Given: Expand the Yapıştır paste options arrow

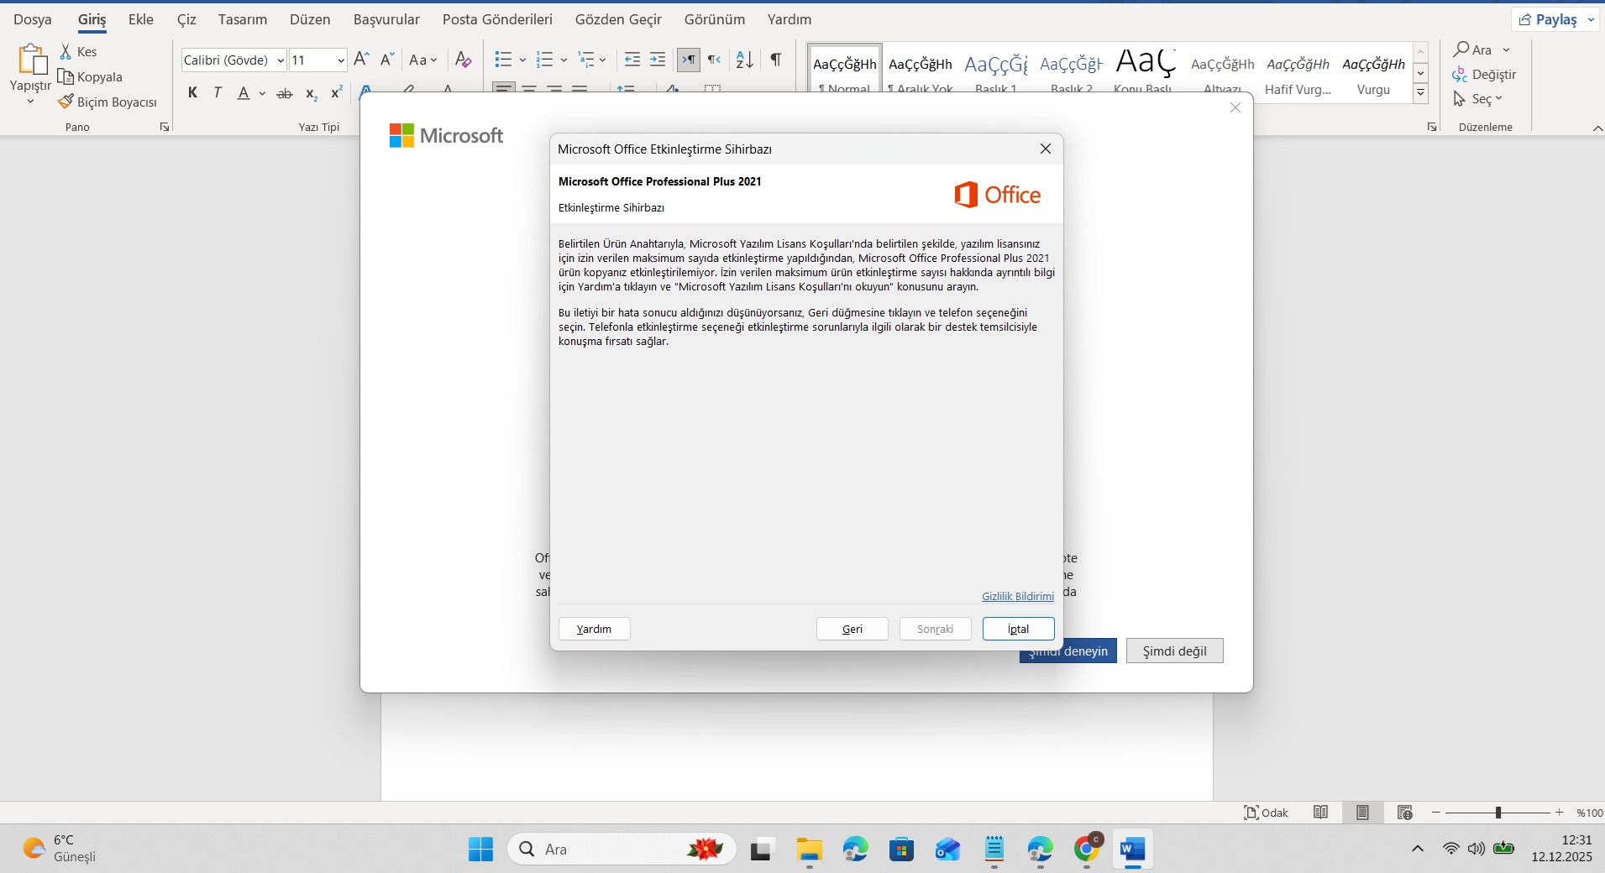Looking at the screenshot, I should tap(31, 102).
